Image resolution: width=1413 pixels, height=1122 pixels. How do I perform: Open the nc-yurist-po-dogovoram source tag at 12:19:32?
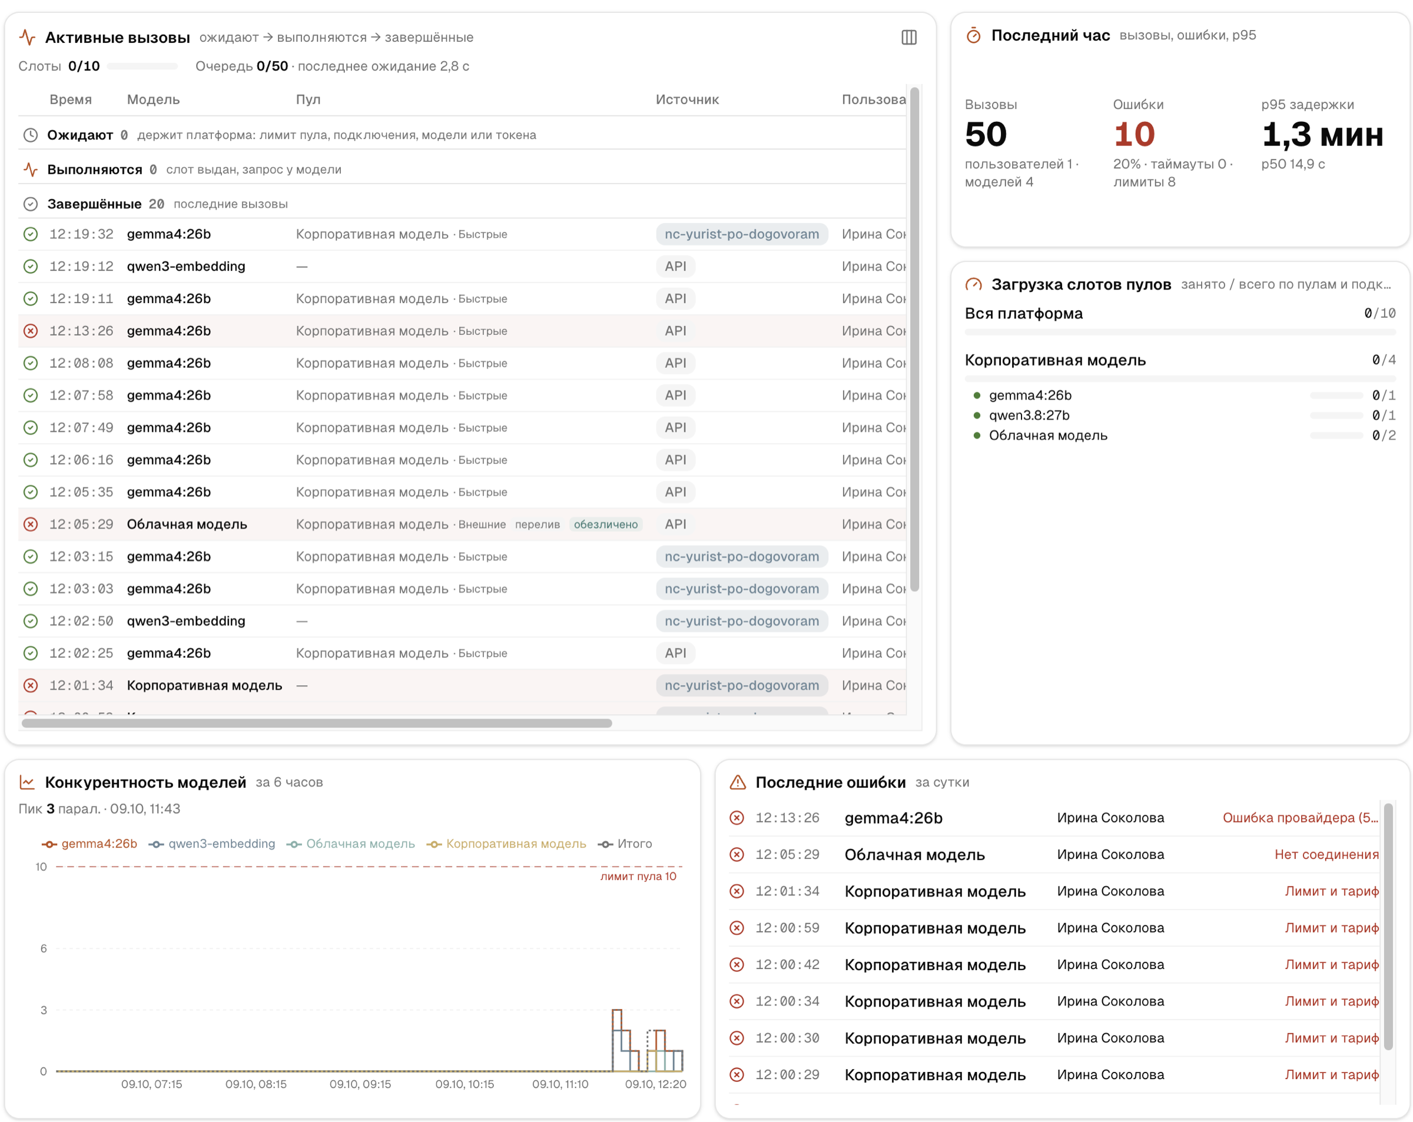[x=742, y=234]
